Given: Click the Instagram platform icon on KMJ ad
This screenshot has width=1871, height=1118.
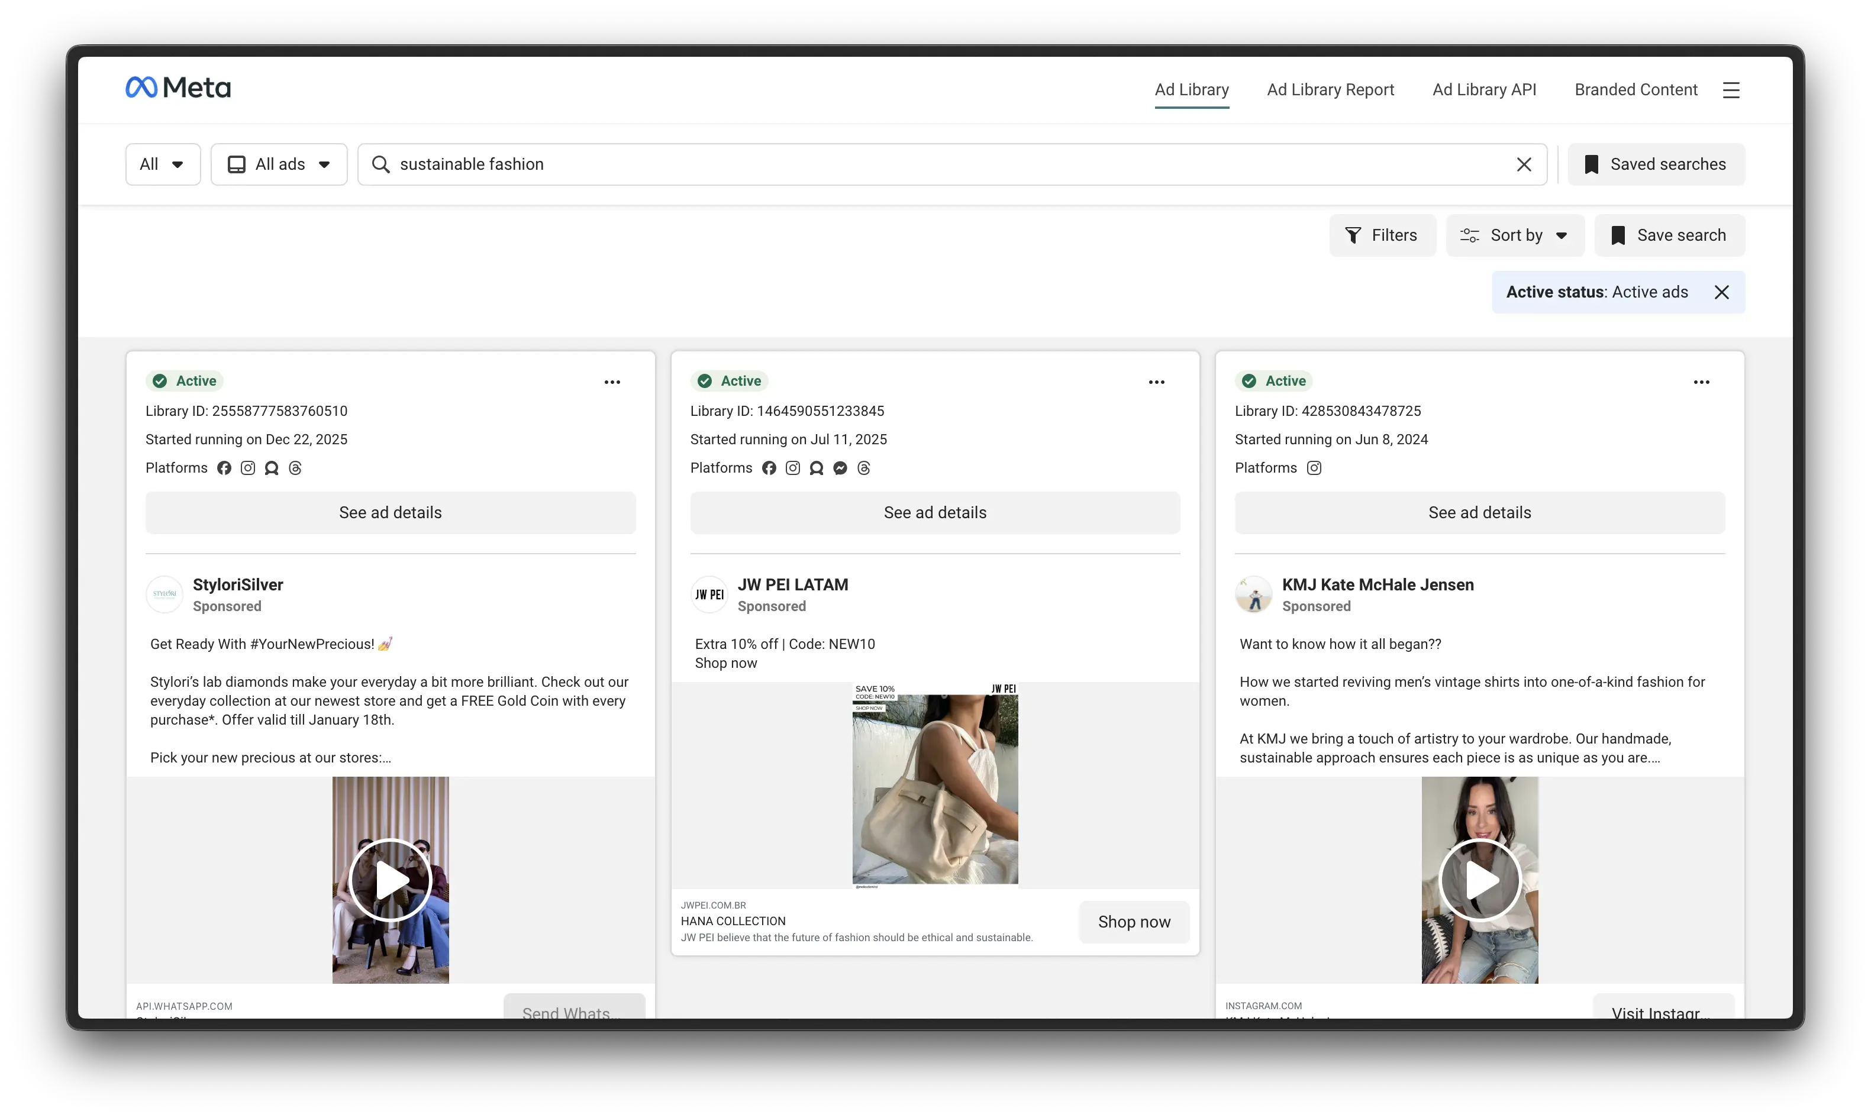Looking at the screenshot, I should (1314, 468).
